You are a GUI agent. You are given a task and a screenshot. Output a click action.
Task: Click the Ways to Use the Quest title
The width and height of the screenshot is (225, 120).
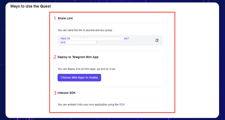click(x=31, y=6)
